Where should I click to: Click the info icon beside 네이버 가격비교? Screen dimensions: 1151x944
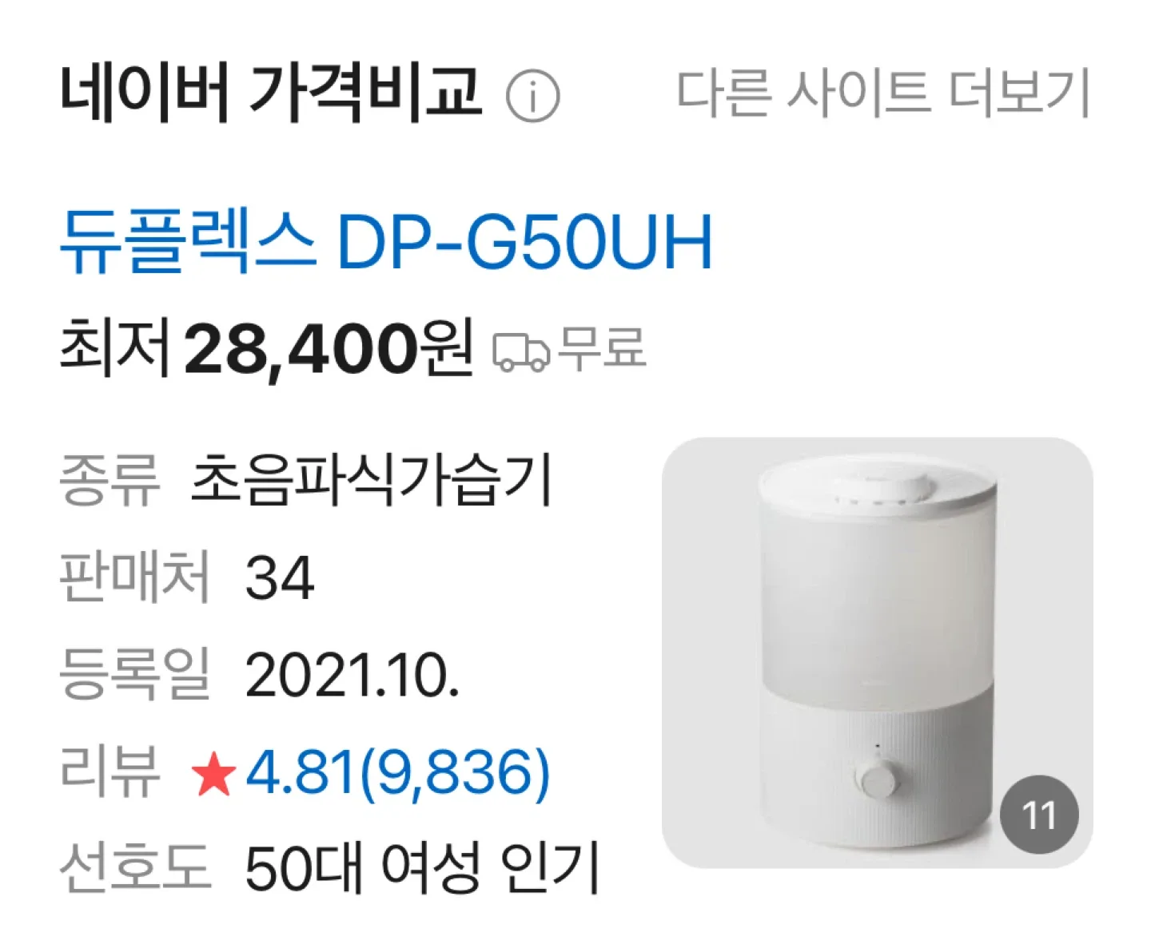point(532,96)
